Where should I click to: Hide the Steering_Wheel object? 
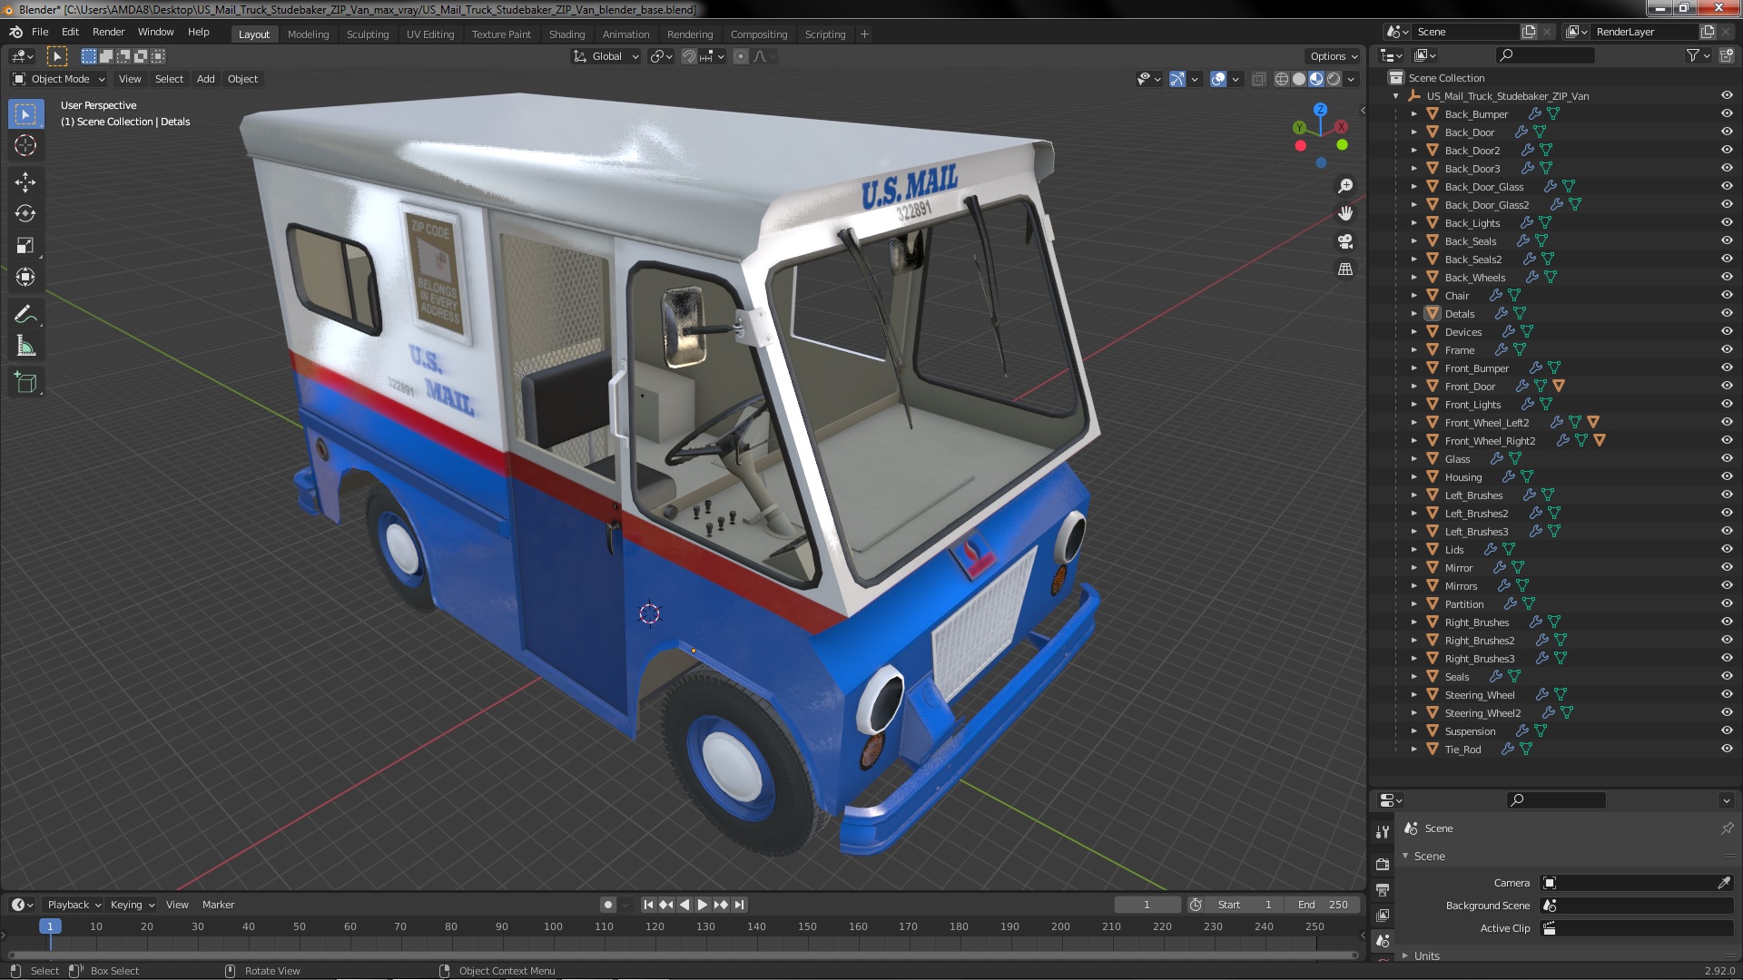1727,695
